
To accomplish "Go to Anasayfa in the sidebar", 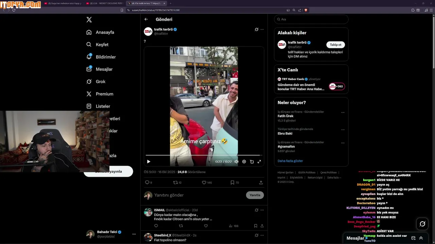I will tap(100, 32).
